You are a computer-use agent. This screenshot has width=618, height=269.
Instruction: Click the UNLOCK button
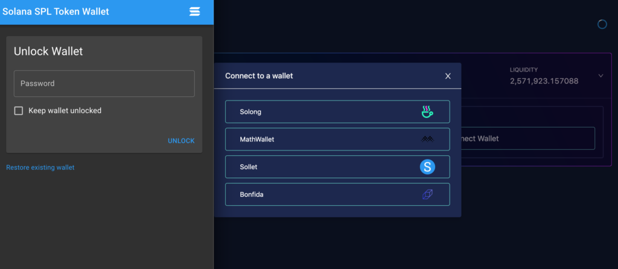[x=181, y=141]
